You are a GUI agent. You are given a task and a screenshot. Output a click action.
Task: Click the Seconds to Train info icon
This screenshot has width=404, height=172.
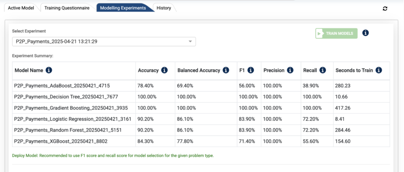click(x=379, y=71)
